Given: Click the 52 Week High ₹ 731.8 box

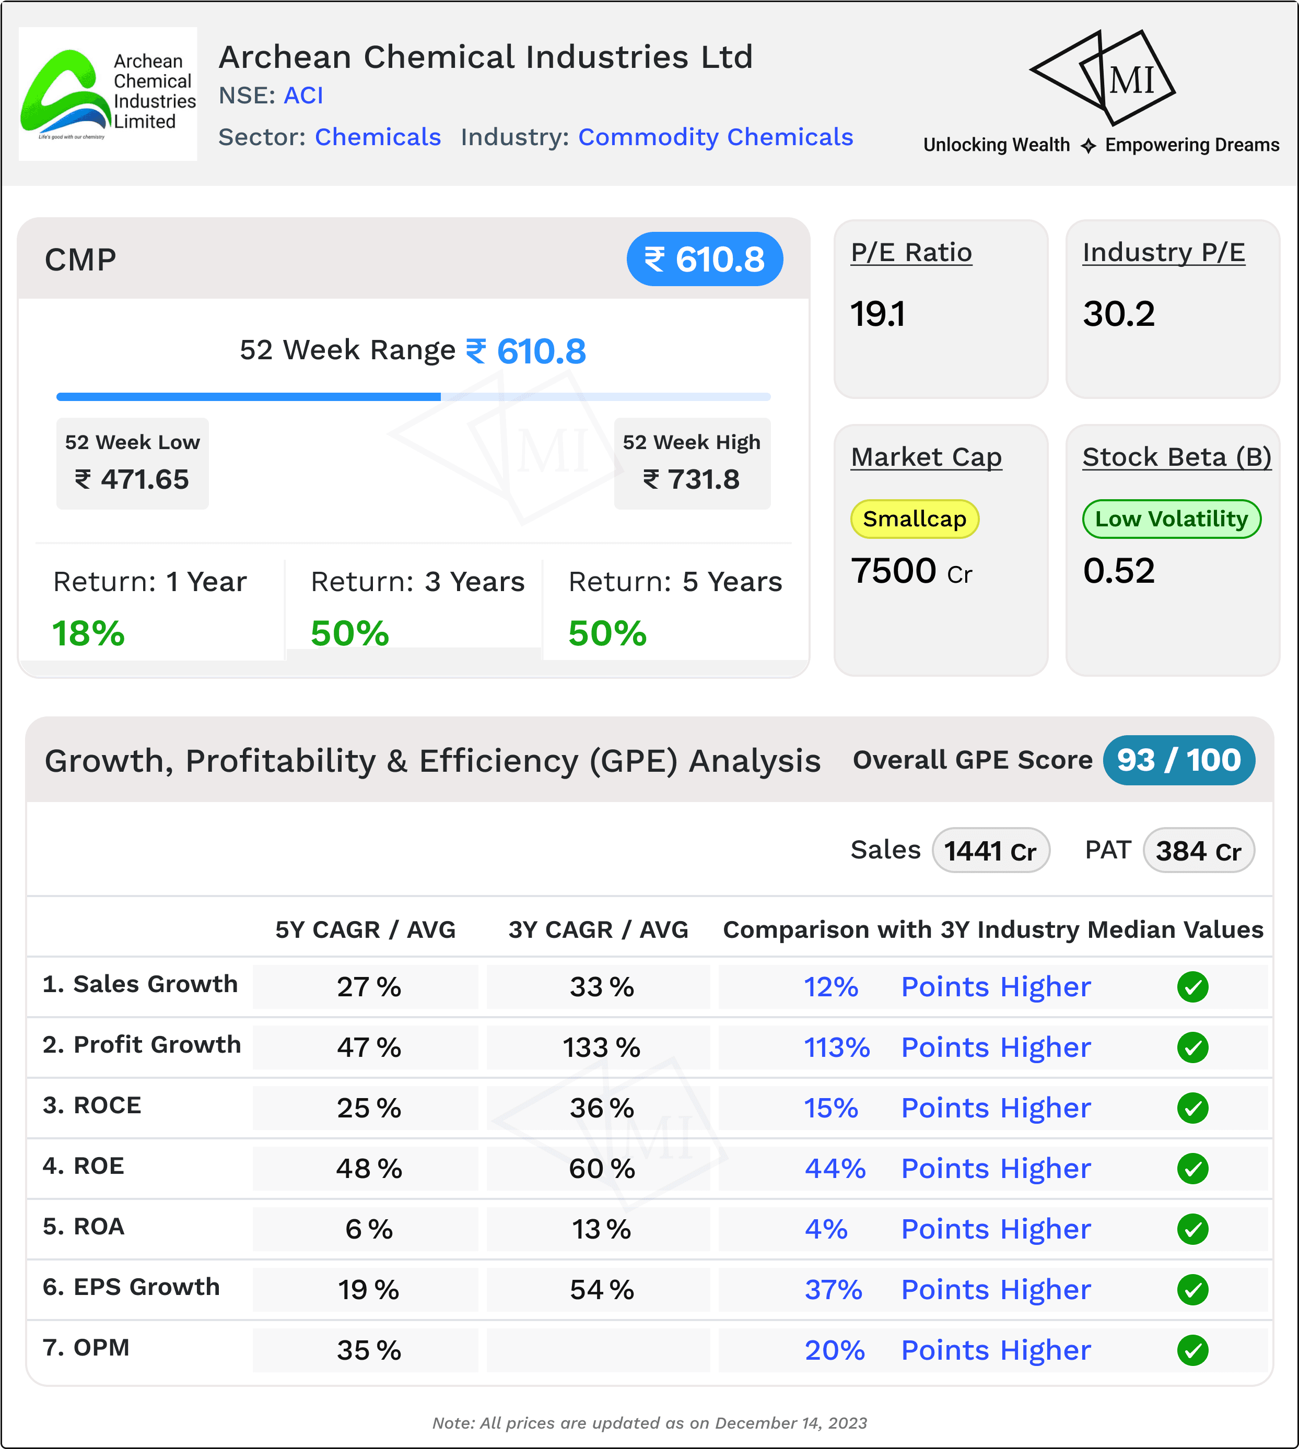Looking at the screenshot, I should 692,464.
